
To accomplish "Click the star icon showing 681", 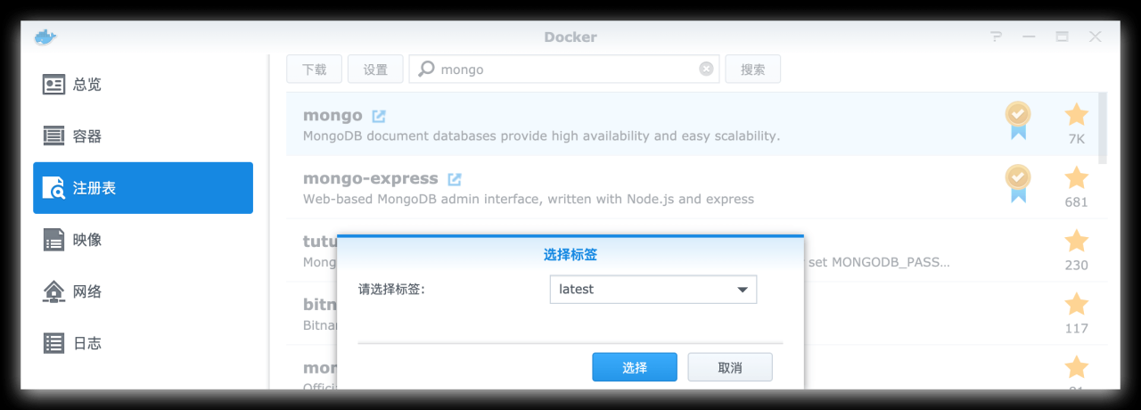I will click(x=1076, y=178).
